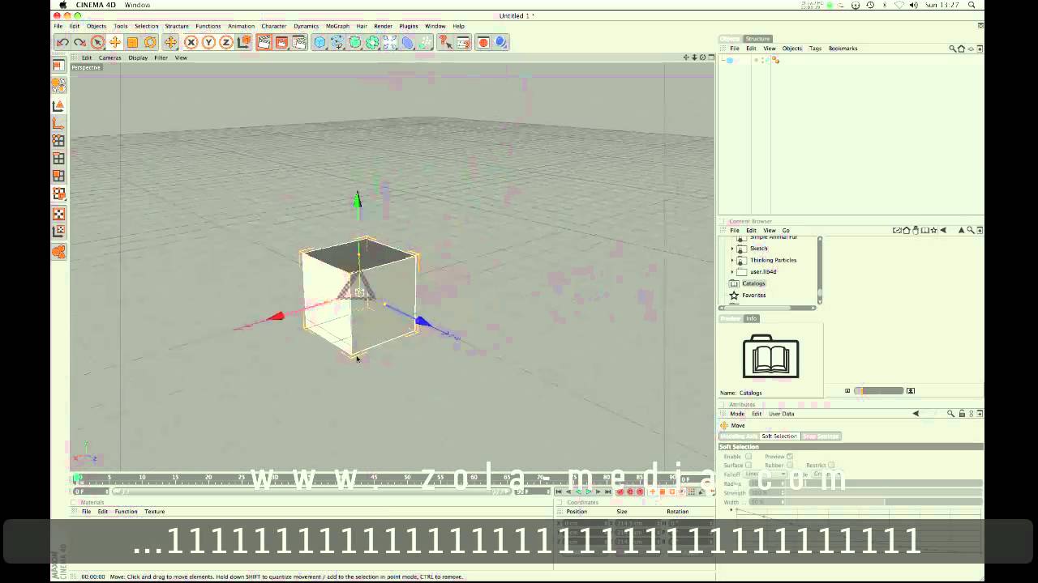Toggle the Surface checkbox
The width and height of the screenshot is (1038, 583).
tap(748, 466)
